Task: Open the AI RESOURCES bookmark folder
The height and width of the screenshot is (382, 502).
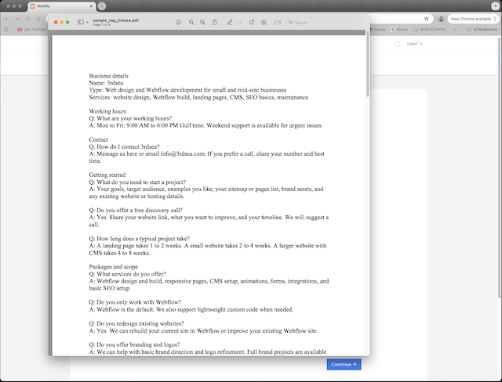Action: click(x=430, y=30)
